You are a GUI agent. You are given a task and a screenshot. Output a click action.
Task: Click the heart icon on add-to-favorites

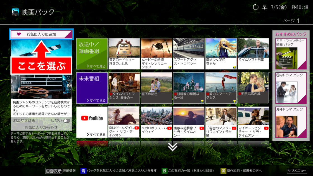19,34
